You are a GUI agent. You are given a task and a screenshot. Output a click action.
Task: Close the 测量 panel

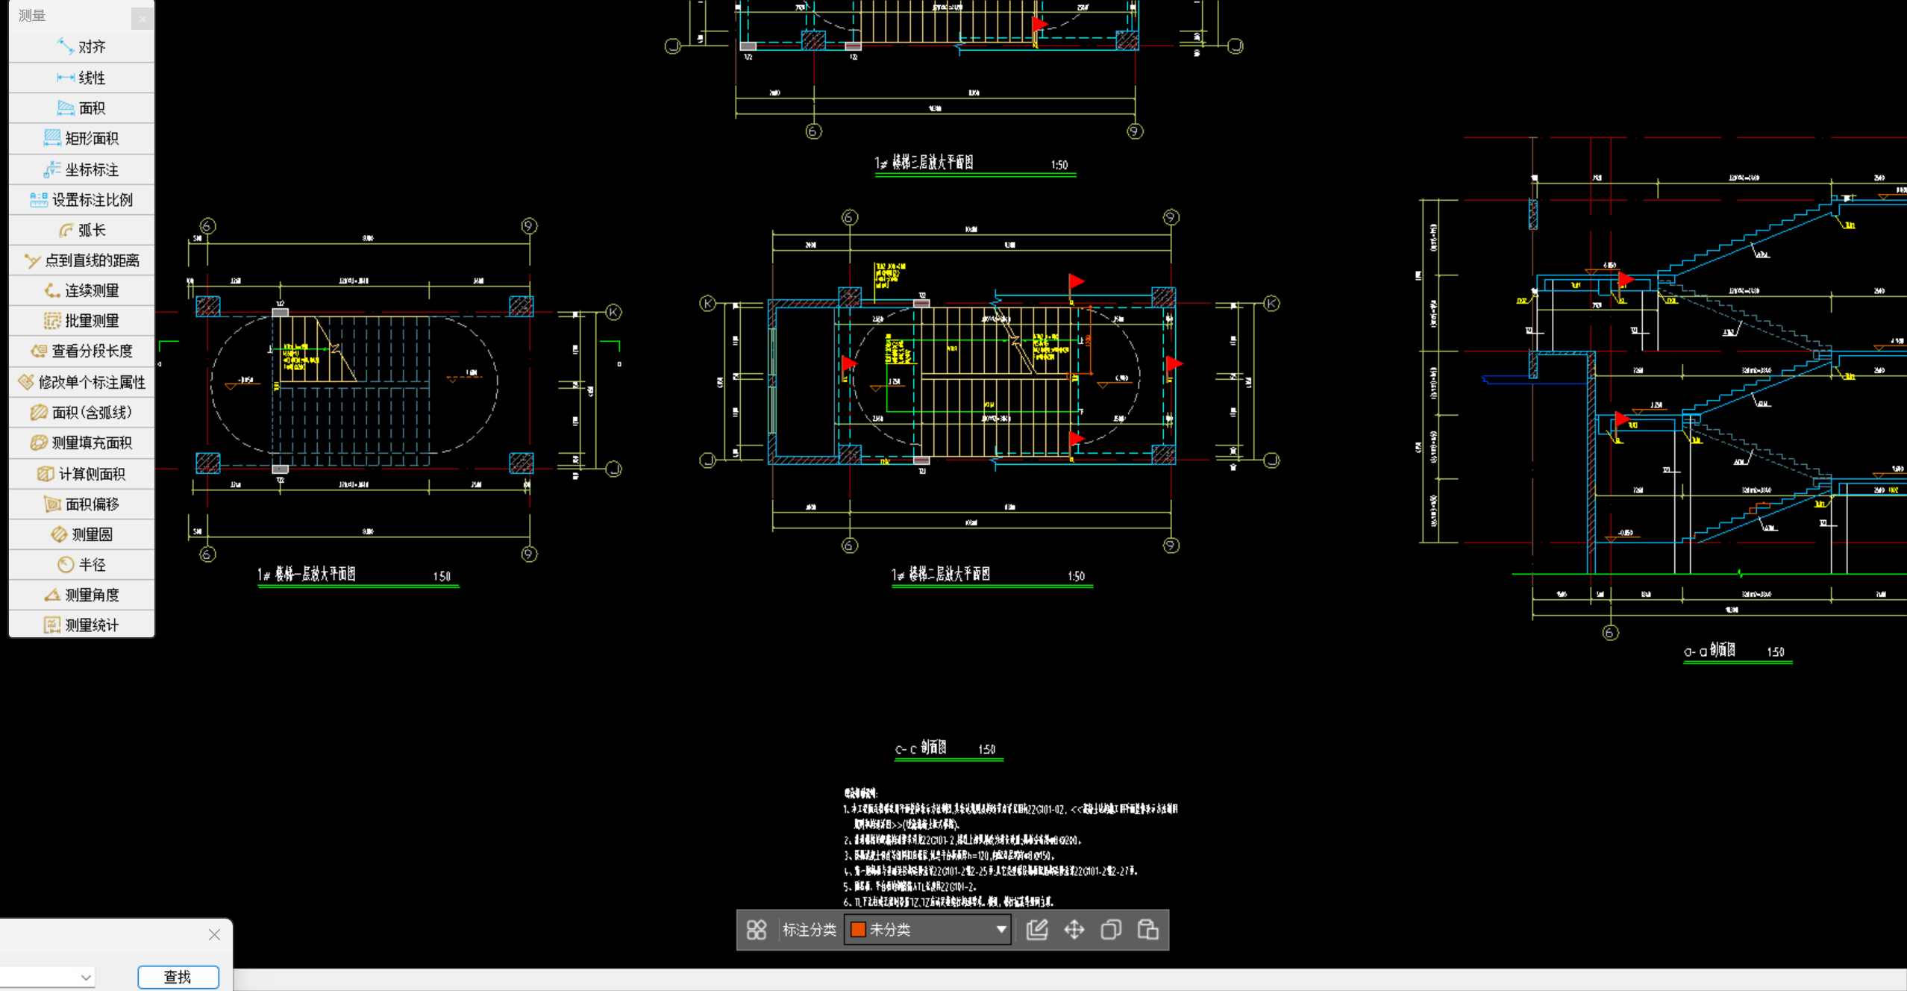pyautogui.click(x=143, y=19)
